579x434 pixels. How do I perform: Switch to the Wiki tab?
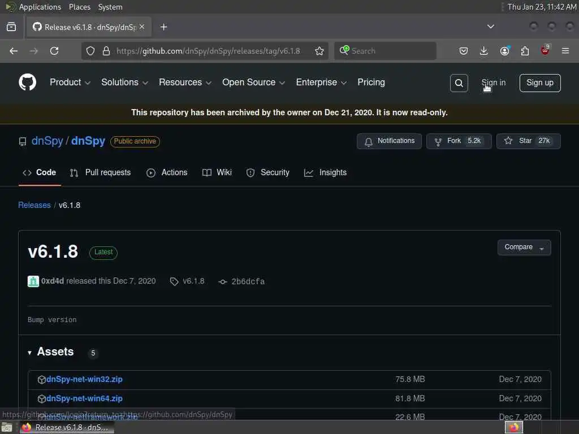click(x=217, y=172)
